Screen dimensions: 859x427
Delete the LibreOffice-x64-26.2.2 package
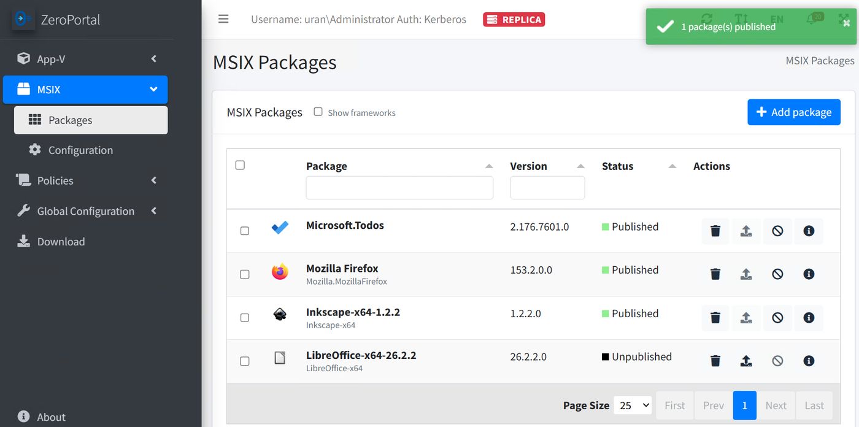tap(715, 361)
